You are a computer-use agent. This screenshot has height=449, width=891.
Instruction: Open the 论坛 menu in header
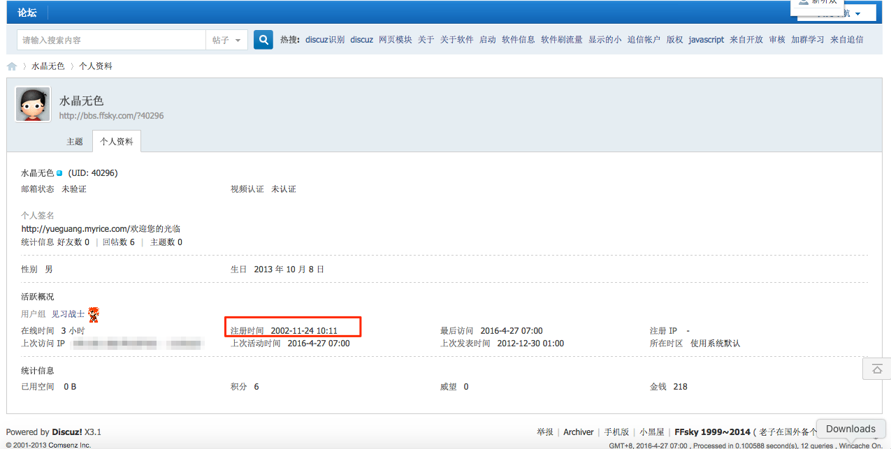[28, 13]
